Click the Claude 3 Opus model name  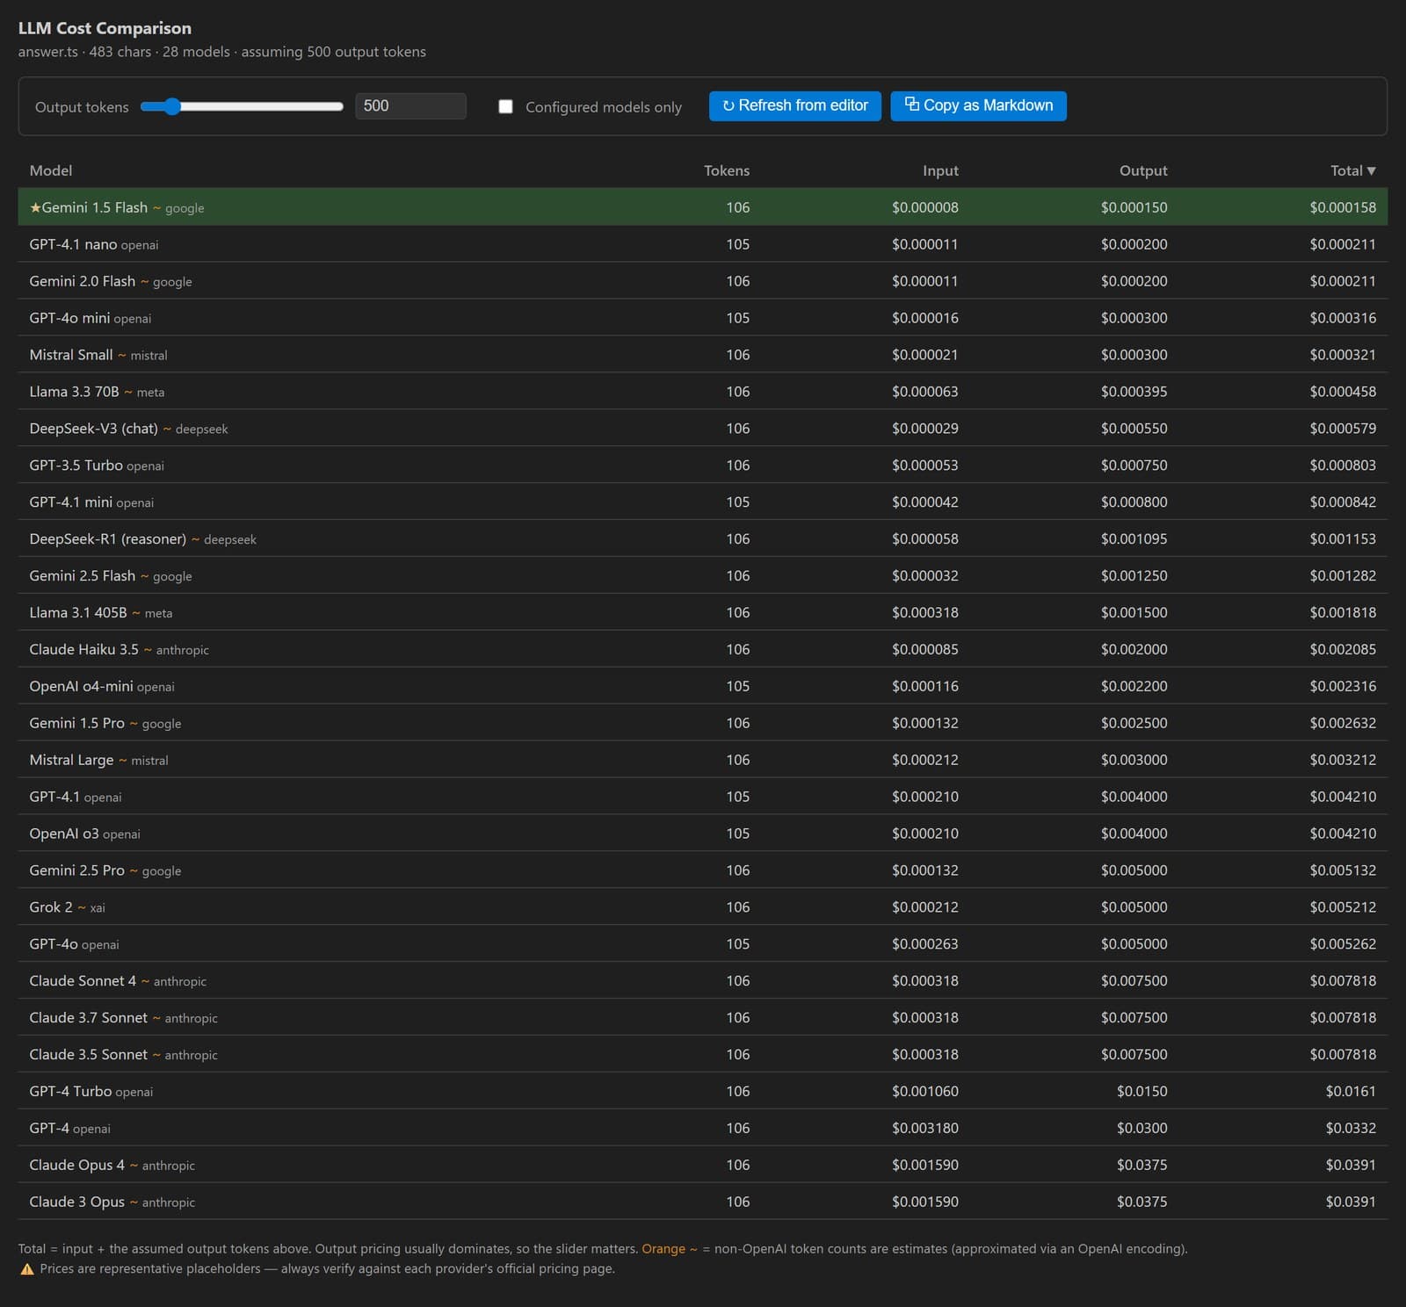77,1203
